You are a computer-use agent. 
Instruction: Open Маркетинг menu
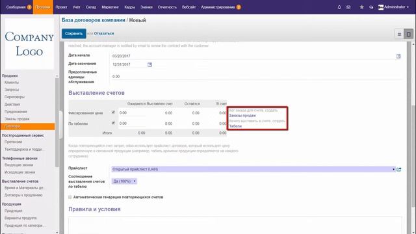(x=110, y=7)
